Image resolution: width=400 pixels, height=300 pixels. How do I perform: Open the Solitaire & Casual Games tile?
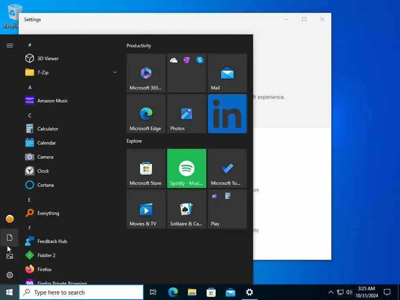[187, 209]
